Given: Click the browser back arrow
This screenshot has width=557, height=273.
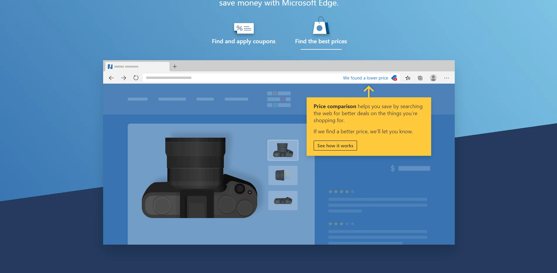Looking at the screenshot, I should coord(111,78).
